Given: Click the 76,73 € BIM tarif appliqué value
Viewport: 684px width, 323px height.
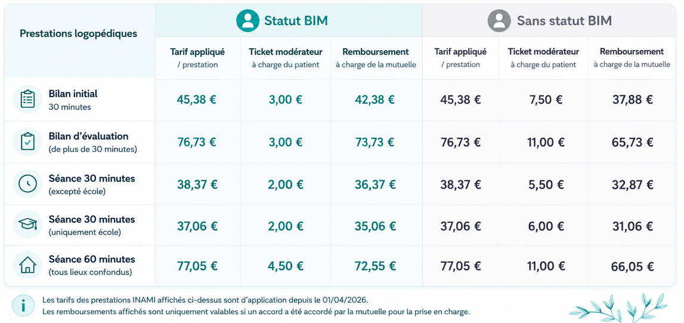Looking at the screenshot, I should coord(197,142).
